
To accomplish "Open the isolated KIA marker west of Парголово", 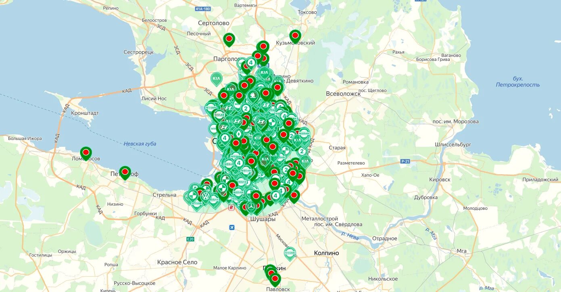I will pos(217,79).
